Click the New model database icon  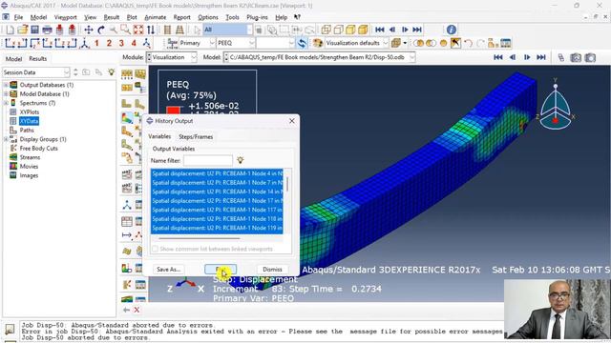[x=10, y=30]
